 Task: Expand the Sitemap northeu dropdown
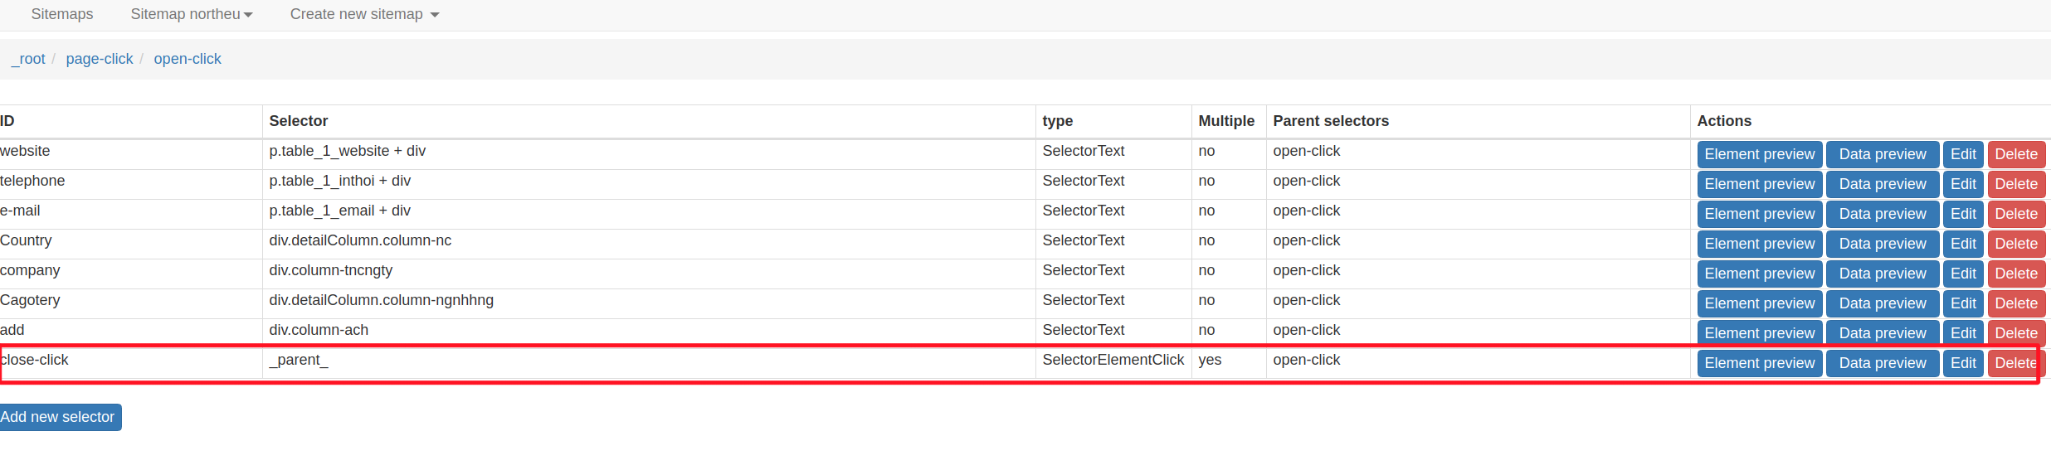[192, 14]
